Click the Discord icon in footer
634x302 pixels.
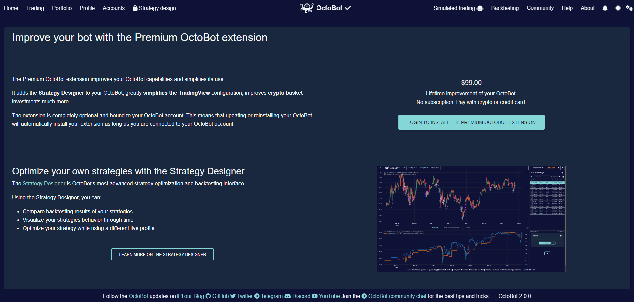click(287, 296)
